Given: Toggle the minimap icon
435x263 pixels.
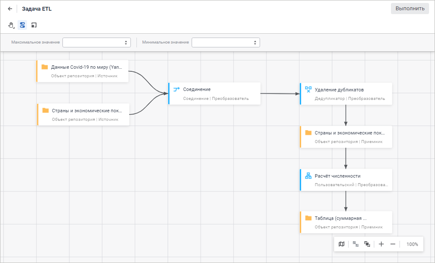Looking at the screenshot, I should (x=341, y=244).
